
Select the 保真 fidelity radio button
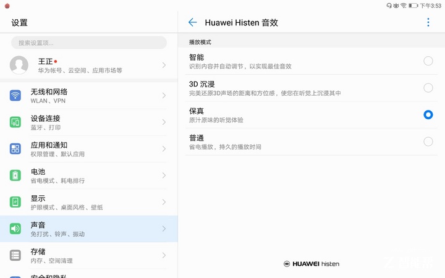[428, 115]
